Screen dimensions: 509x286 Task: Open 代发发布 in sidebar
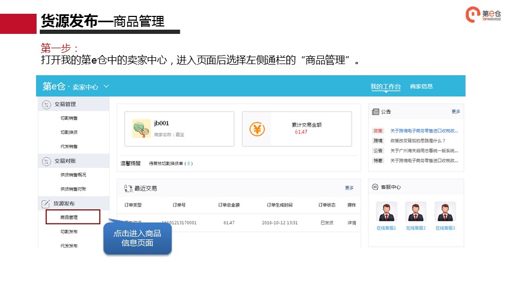69,246
